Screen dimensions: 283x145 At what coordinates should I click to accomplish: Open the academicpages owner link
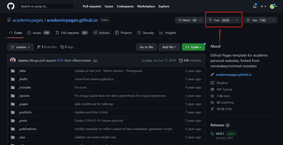point(28,20)
